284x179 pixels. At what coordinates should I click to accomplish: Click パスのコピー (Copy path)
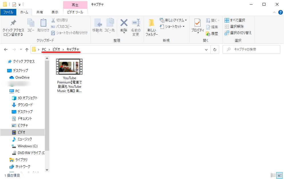tap(62, 27)
